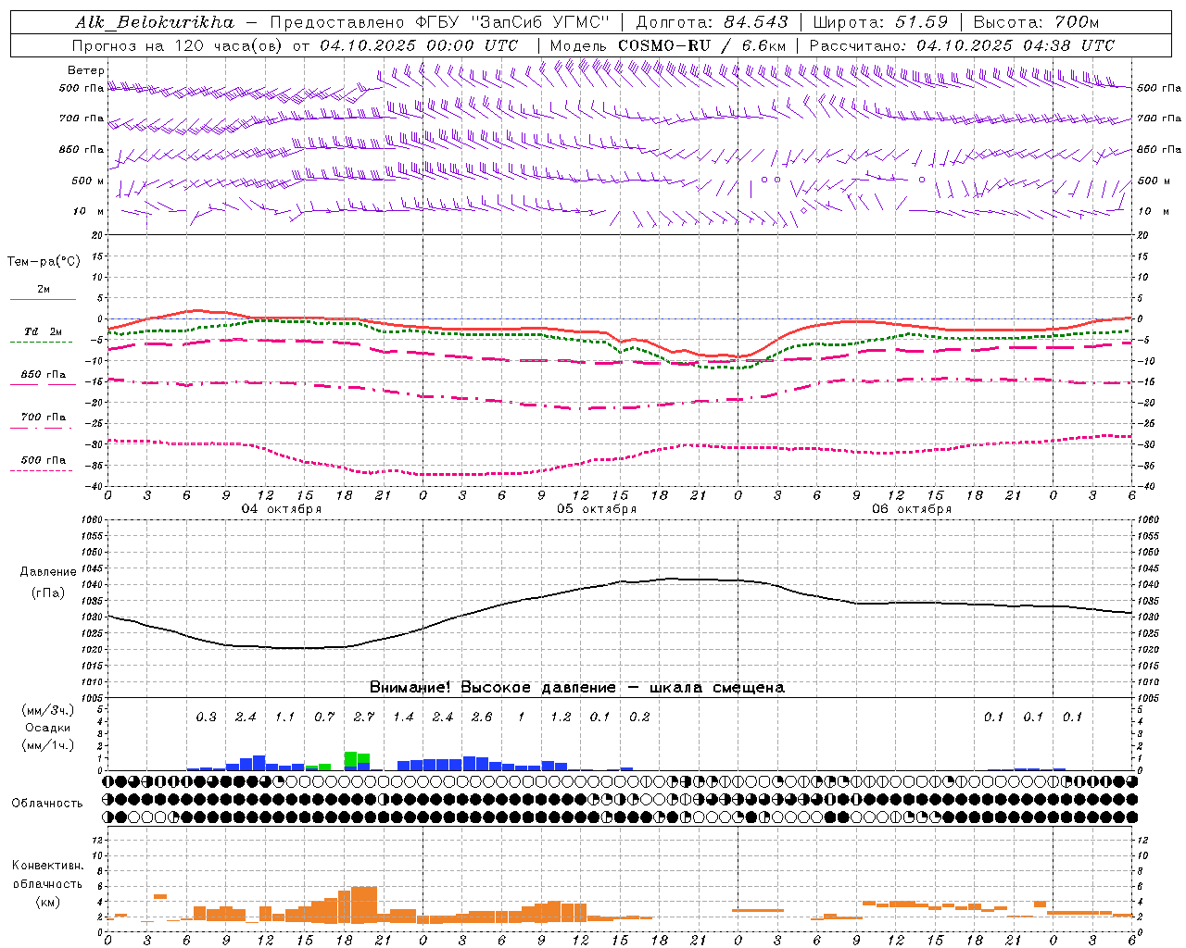Click the 'Ветер' wind panel label

pos(86,70)
